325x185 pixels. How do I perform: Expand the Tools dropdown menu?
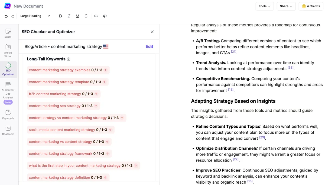tap(265, 6)
